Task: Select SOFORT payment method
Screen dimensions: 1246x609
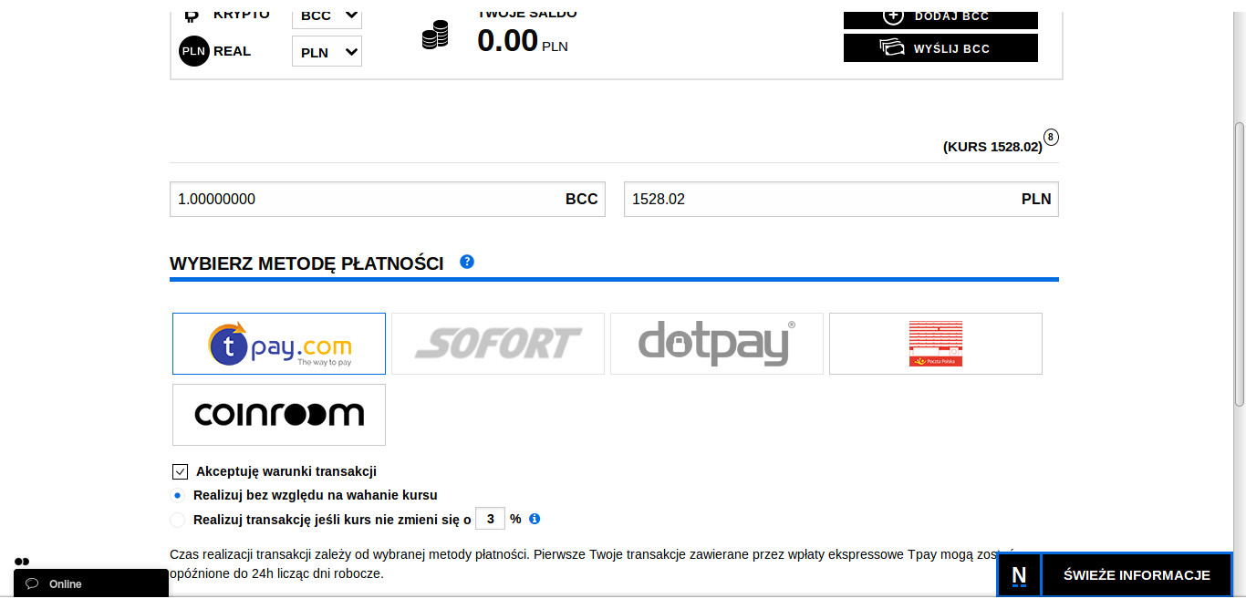Action: (x=498, y=344)
